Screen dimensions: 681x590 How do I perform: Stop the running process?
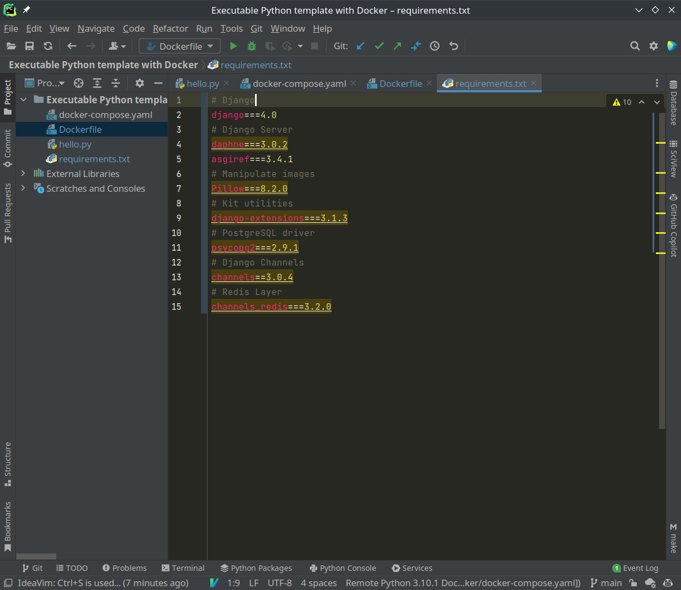click(315, 46)
